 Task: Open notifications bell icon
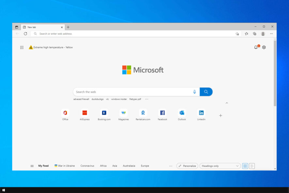pyautogui.click(x=256, y=47)
